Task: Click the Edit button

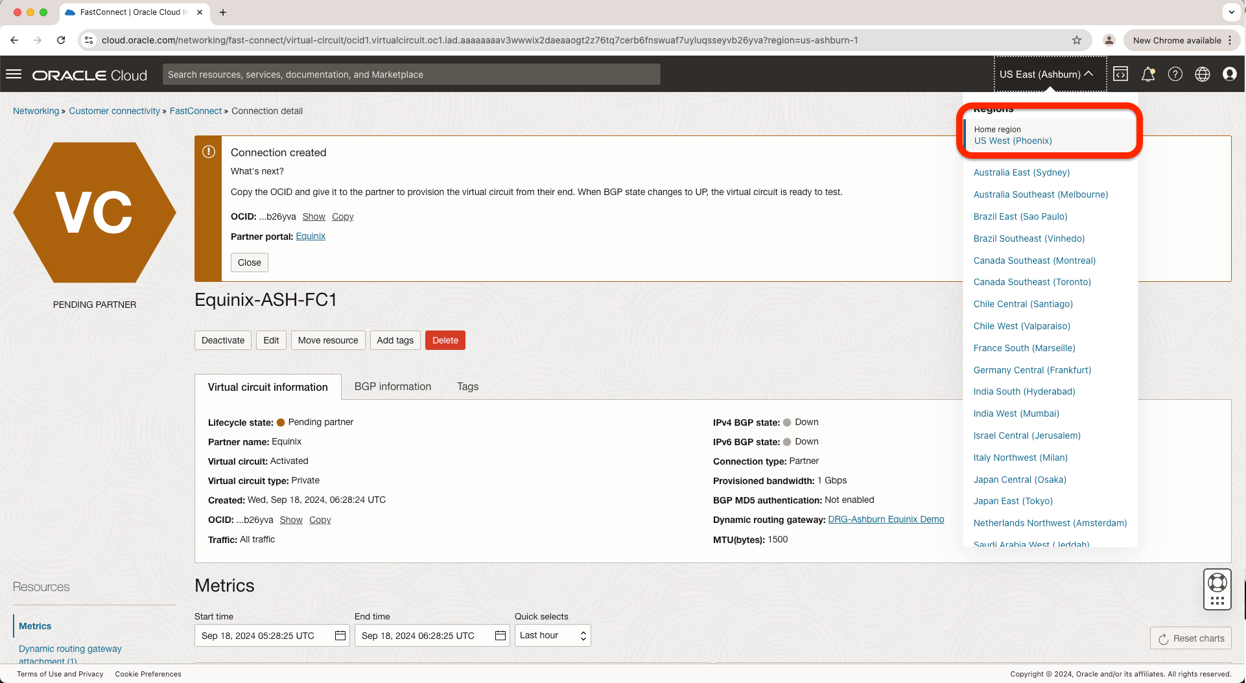Action: pyautogui.click(x=271, y=340)
